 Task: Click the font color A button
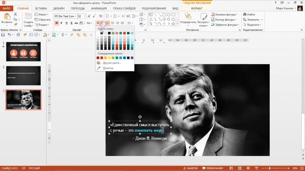pyautogui.click(x=98, y=23)
